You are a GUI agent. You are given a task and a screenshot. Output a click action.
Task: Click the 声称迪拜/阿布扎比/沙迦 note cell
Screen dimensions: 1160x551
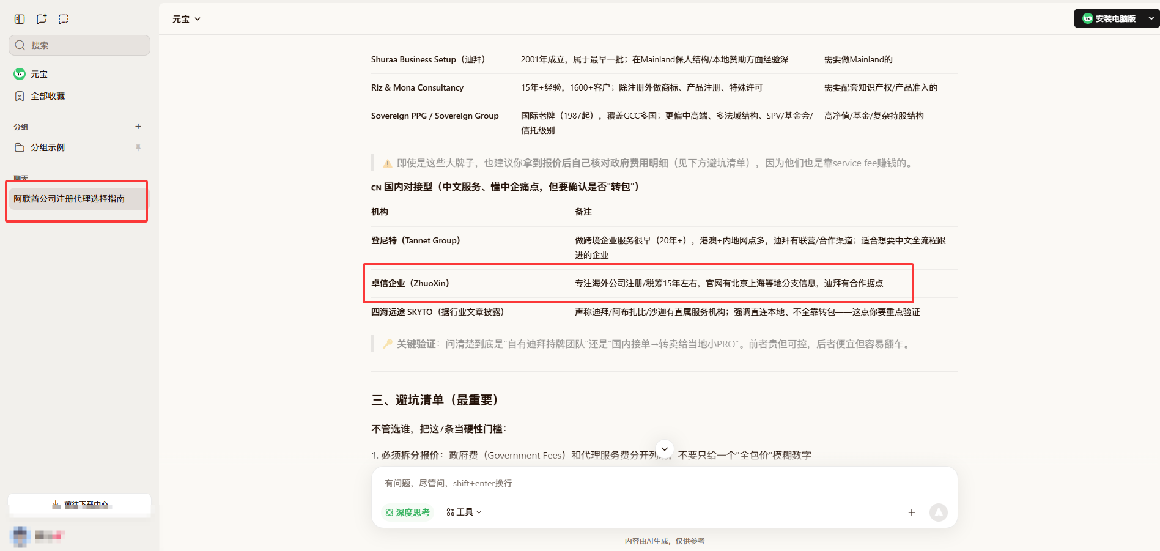click(747, 312)
